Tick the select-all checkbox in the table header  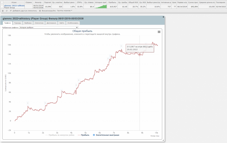click(x=2, y=3)
